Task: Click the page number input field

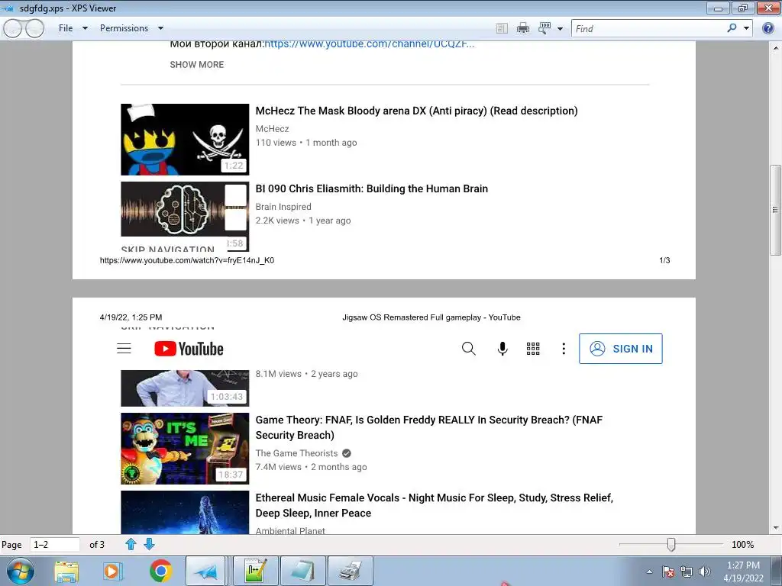Action: pyautogui.click(x=55, y=545)
